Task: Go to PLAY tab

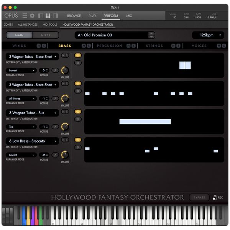Action: pos(92,16)
